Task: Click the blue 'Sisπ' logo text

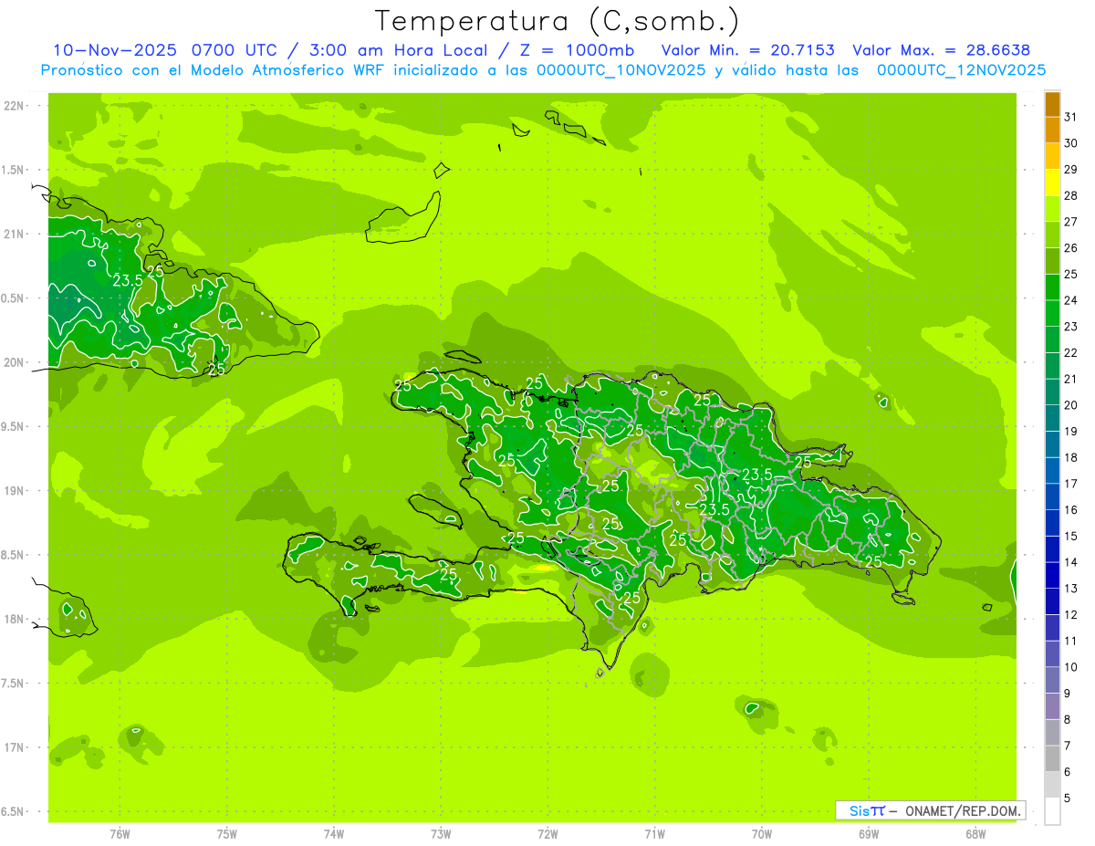Action: tap(867, 810)
